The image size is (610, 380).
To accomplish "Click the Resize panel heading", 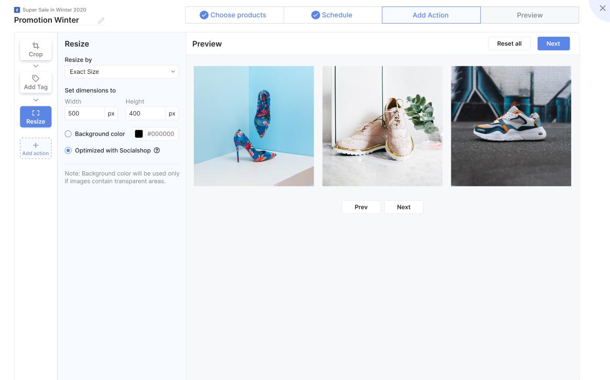I will 77,44.
